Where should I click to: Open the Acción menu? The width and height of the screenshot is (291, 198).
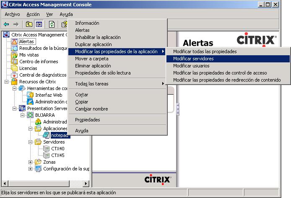tap(33, 14)
